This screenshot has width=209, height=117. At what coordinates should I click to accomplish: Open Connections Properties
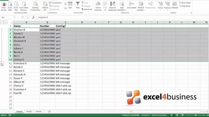tap(54, 6)
